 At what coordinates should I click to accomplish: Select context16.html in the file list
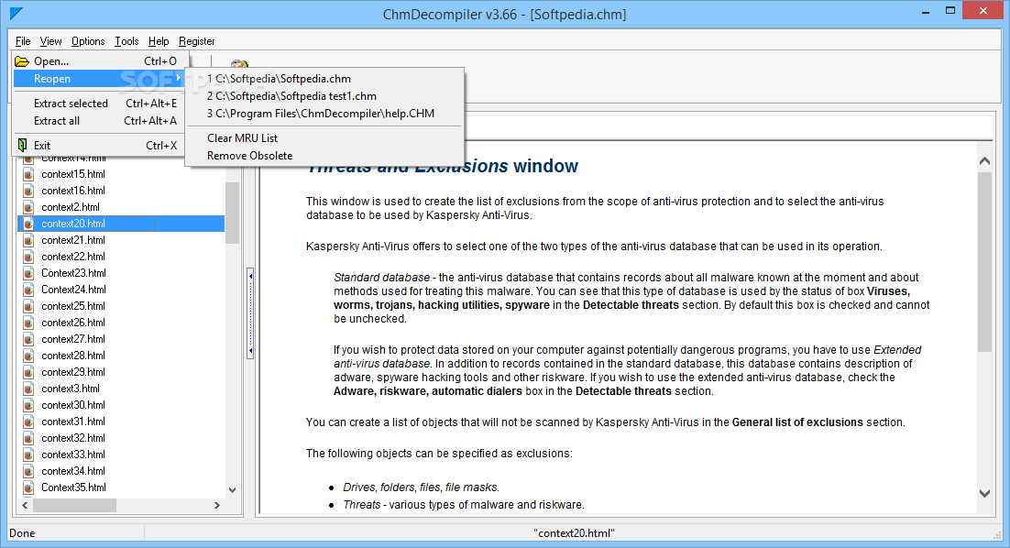tap(72, 191)
